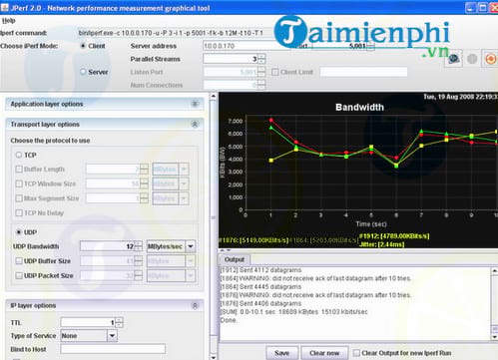Click the Port spinner arrows
Screen dimensions: 498x360
pos(370,46)
